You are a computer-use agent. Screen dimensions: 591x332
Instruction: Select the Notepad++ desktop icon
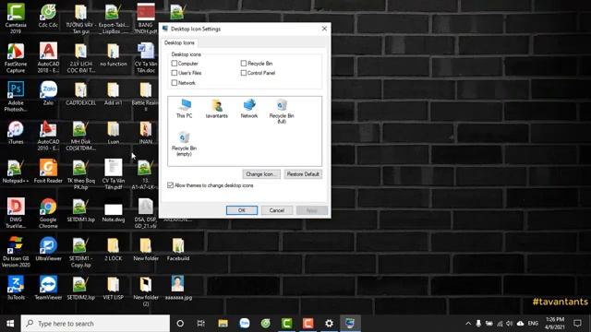(x=16, y=172)
